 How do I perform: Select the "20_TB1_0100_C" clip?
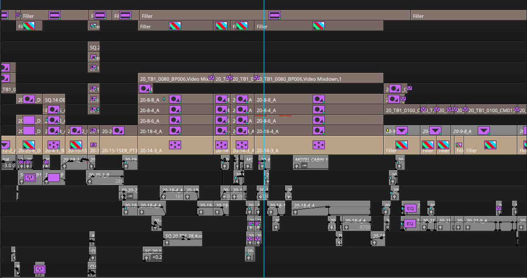402,110
